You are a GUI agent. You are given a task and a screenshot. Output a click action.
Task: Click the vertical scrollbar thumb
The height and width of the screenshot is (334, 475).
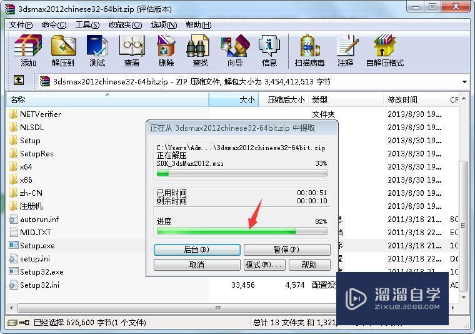coord(463,226)
